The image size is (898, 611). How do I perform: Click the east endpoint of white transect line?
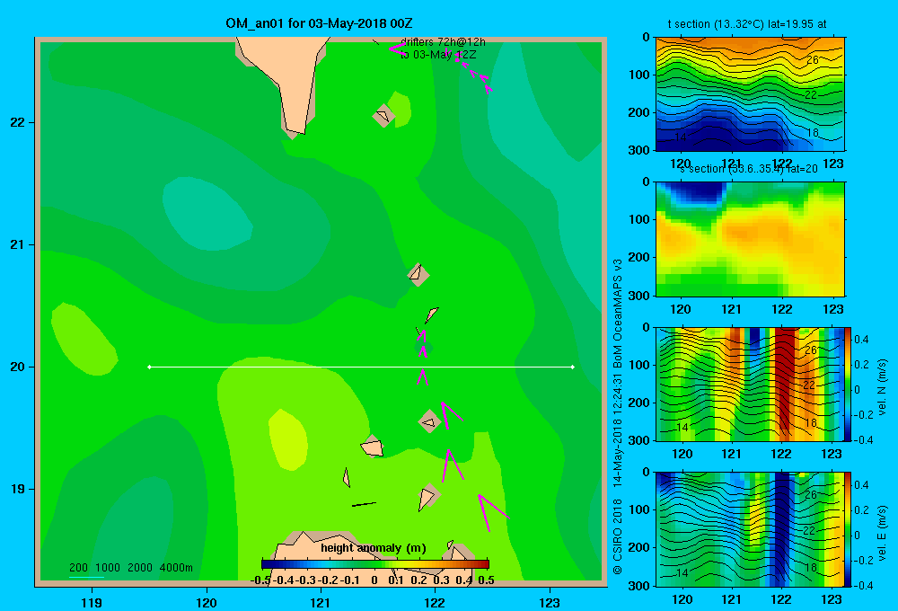573,367
